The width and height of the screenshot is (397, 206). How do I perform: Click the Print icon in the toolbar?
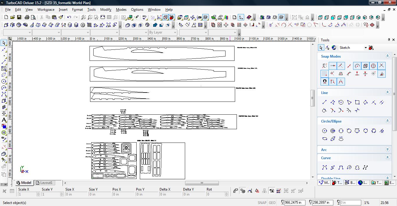[x=27, y=17]
